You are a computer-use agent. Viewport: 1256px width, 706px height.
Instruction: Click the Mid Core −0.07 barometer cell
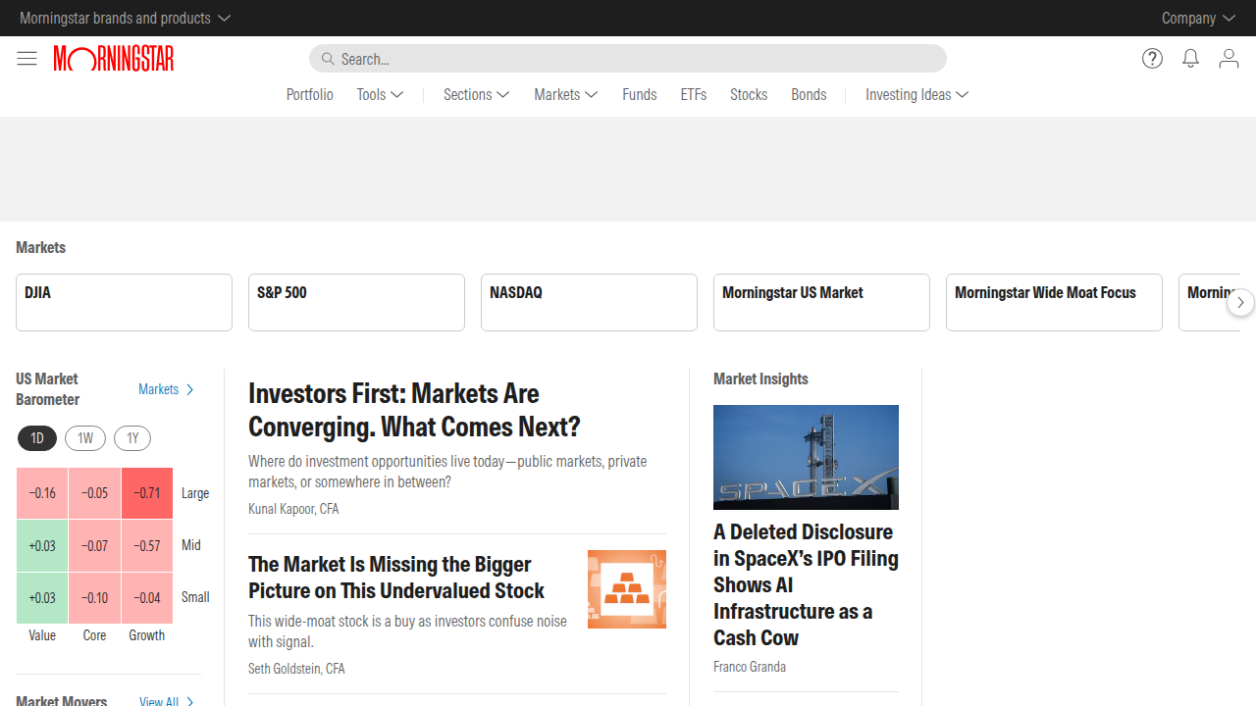pyautogui.click(x=94, y=545)
